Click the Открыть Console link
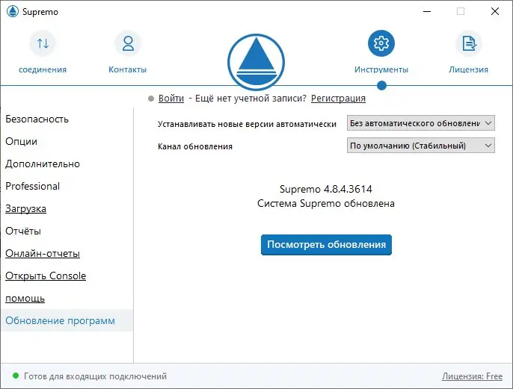 tap(46, 276)
